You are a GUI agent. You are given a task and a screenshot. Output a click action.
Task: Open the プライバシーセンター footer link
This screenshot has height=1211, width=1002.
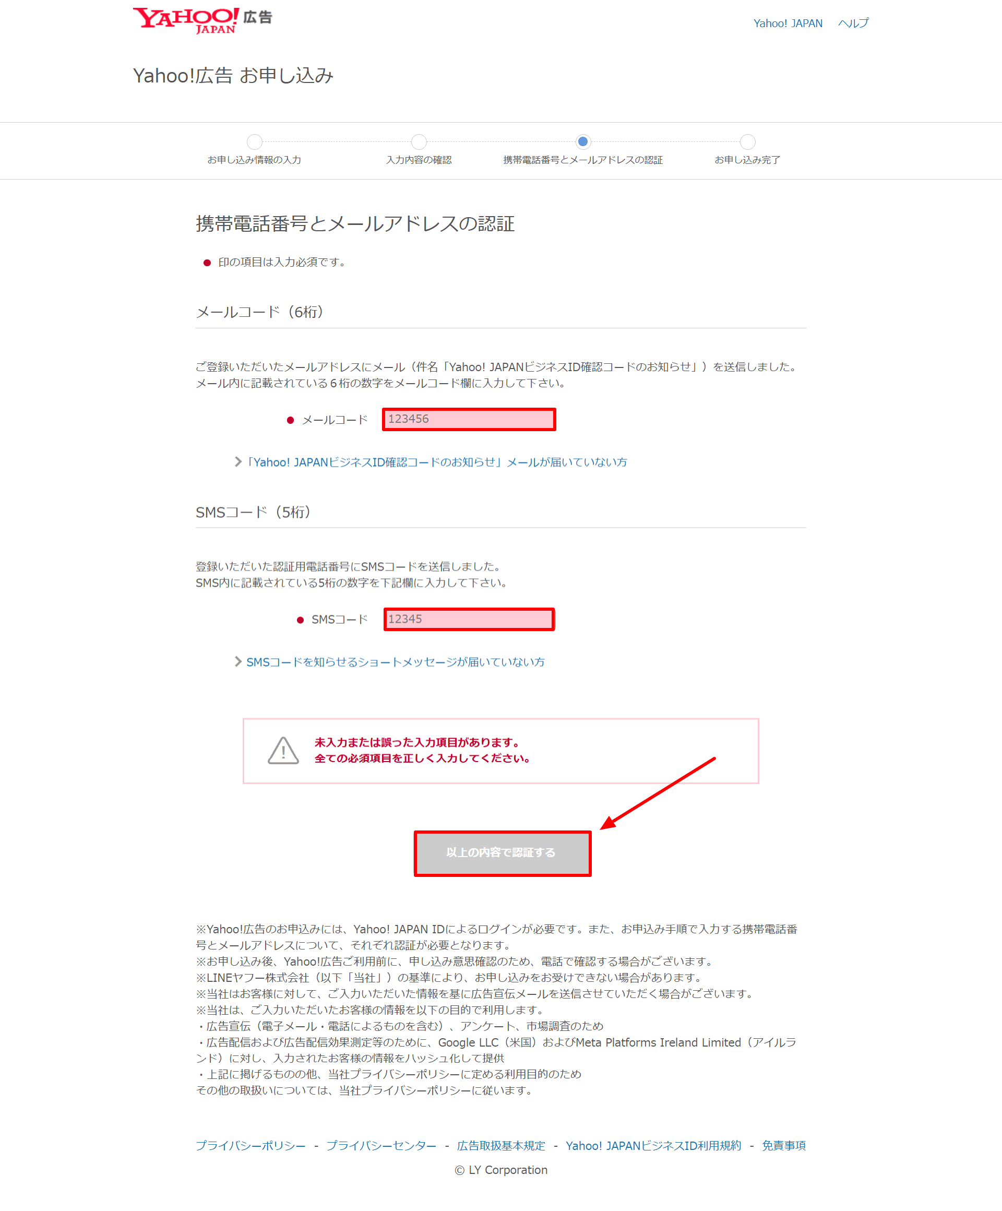pos(381,1145)
